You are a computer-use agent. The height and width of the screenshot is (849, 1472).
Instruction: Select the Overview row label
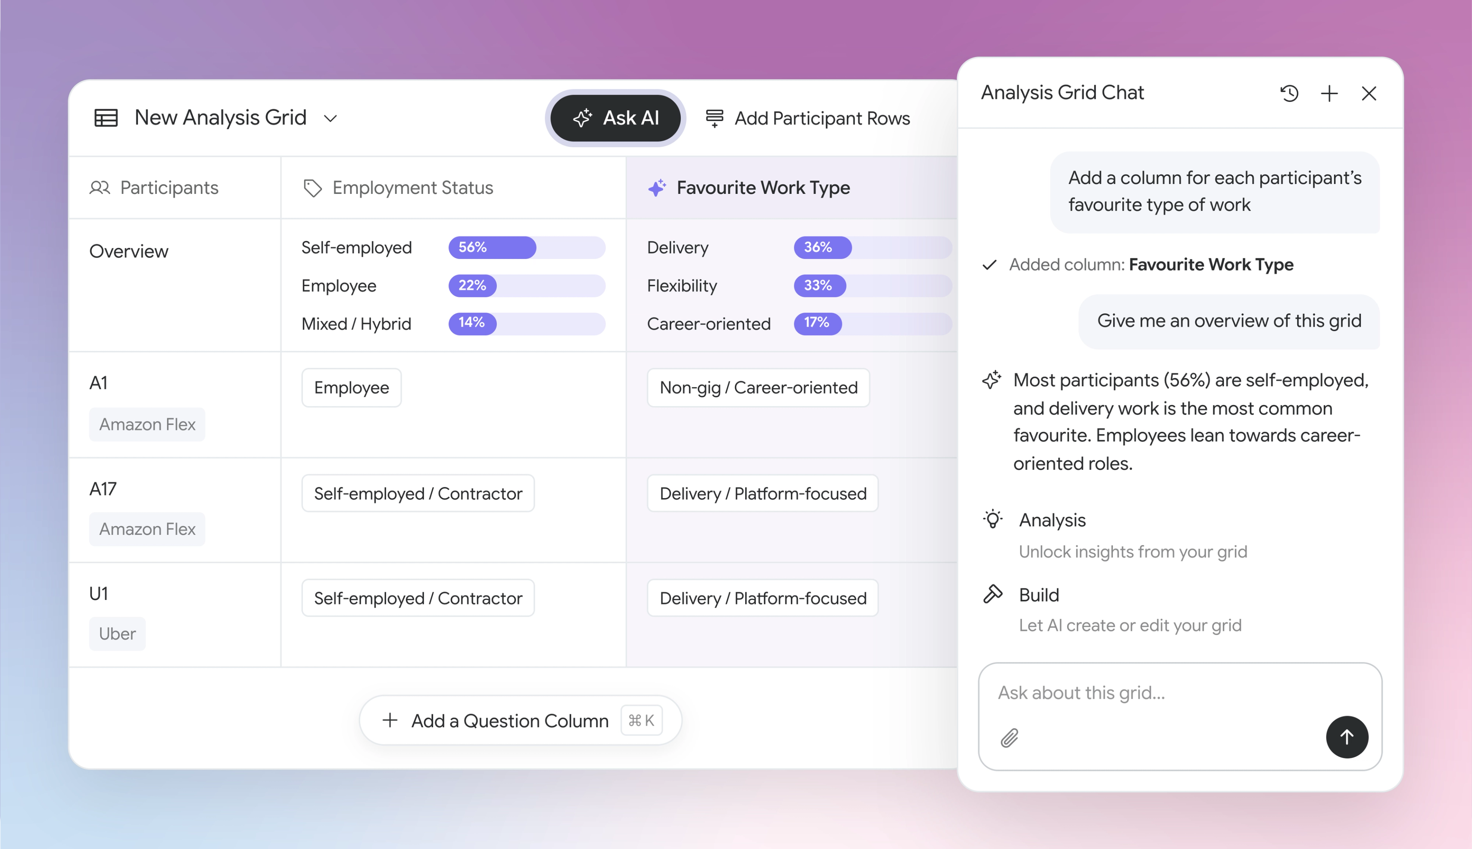[128, 251]
